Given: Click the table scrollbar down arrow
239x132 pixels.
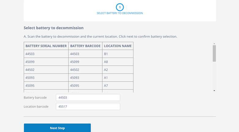Looking at the screenshot, I should [214, 91].
